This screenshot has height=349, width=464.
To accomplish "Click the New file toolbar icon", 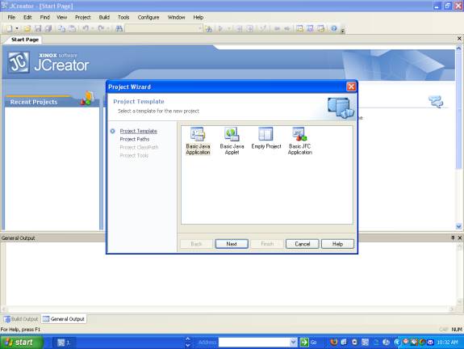I will (x=10, y=28).
